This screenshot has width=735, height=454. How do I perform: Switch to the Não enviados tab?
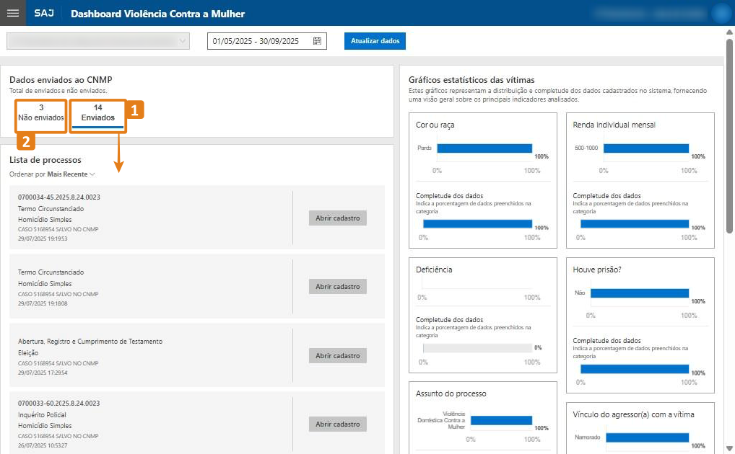pyautogui.click(x=41, y=113)
